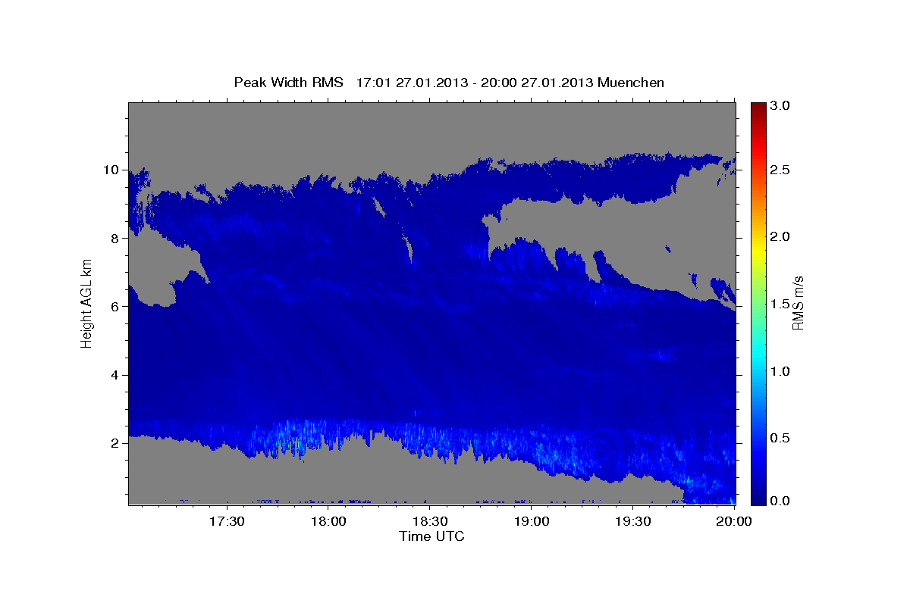The width and height of the screenshot is (910, 606).
Task: Click the height tick label 4
Action: coord(117,375)
